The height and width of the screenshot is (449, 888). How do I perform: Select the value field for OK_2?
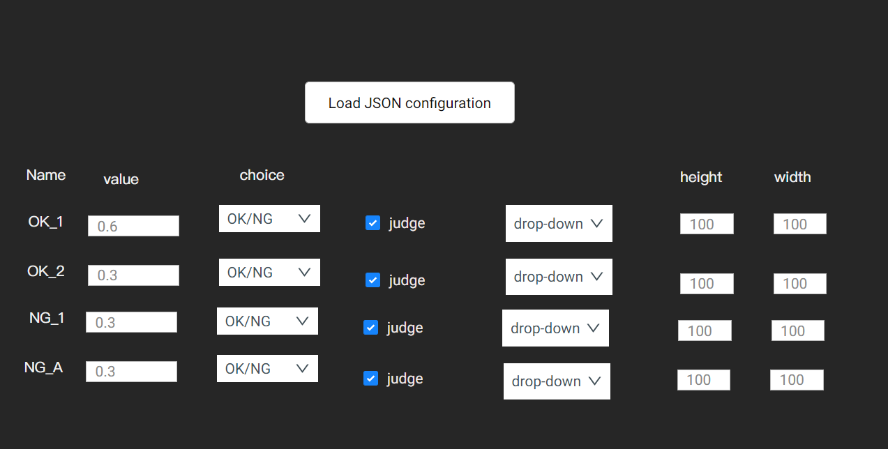coord(133,275)
